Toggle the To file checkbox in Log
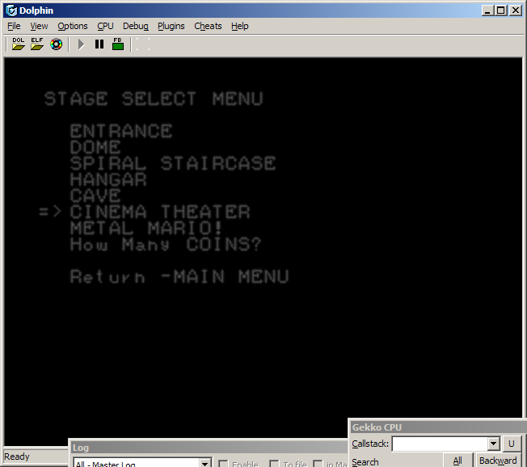 pos(274,464)
